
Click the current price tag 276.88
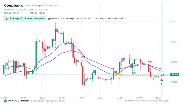coord(174,74)
